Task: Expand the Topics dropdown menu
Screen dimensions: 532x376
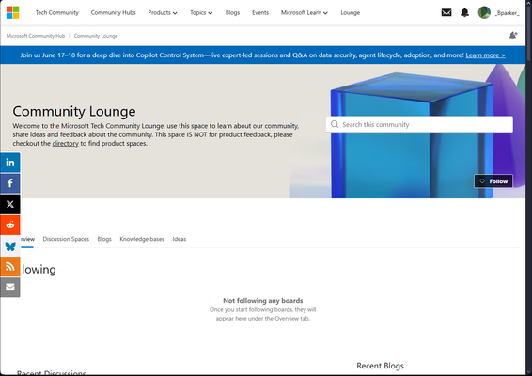Action: [201, 13]
